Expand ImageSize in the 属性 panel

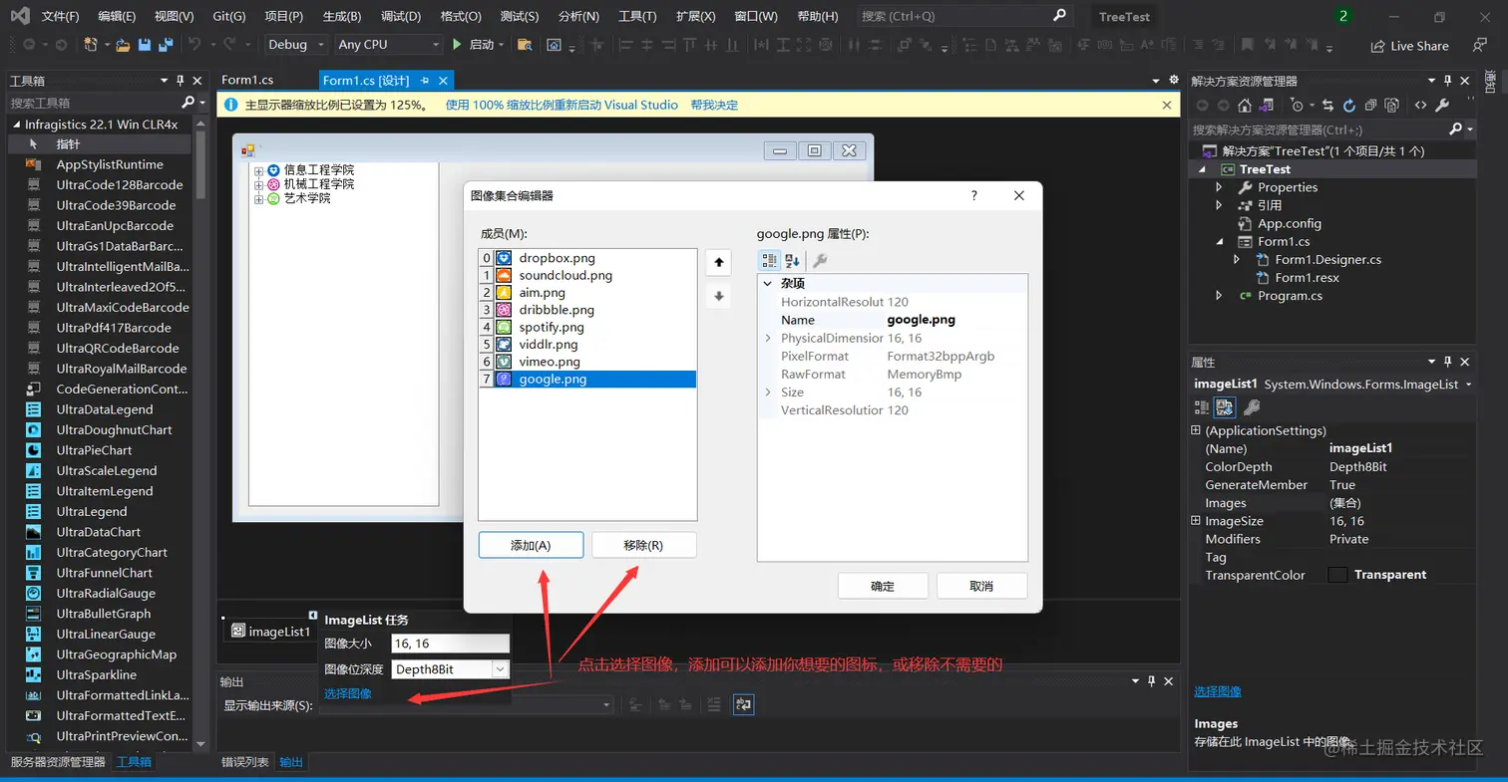tap(1196, 521)
